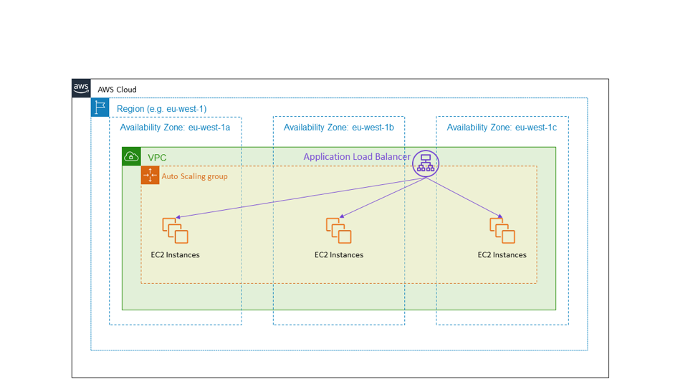The width and height of the screenshot is (698, 392).
Task: Click "EC2 Instances" caption in eu-west-1c zone
Action: click(502, 255)
